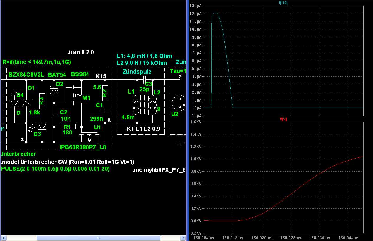Select the R1 180 ohm resistor

tap(68, 127)
